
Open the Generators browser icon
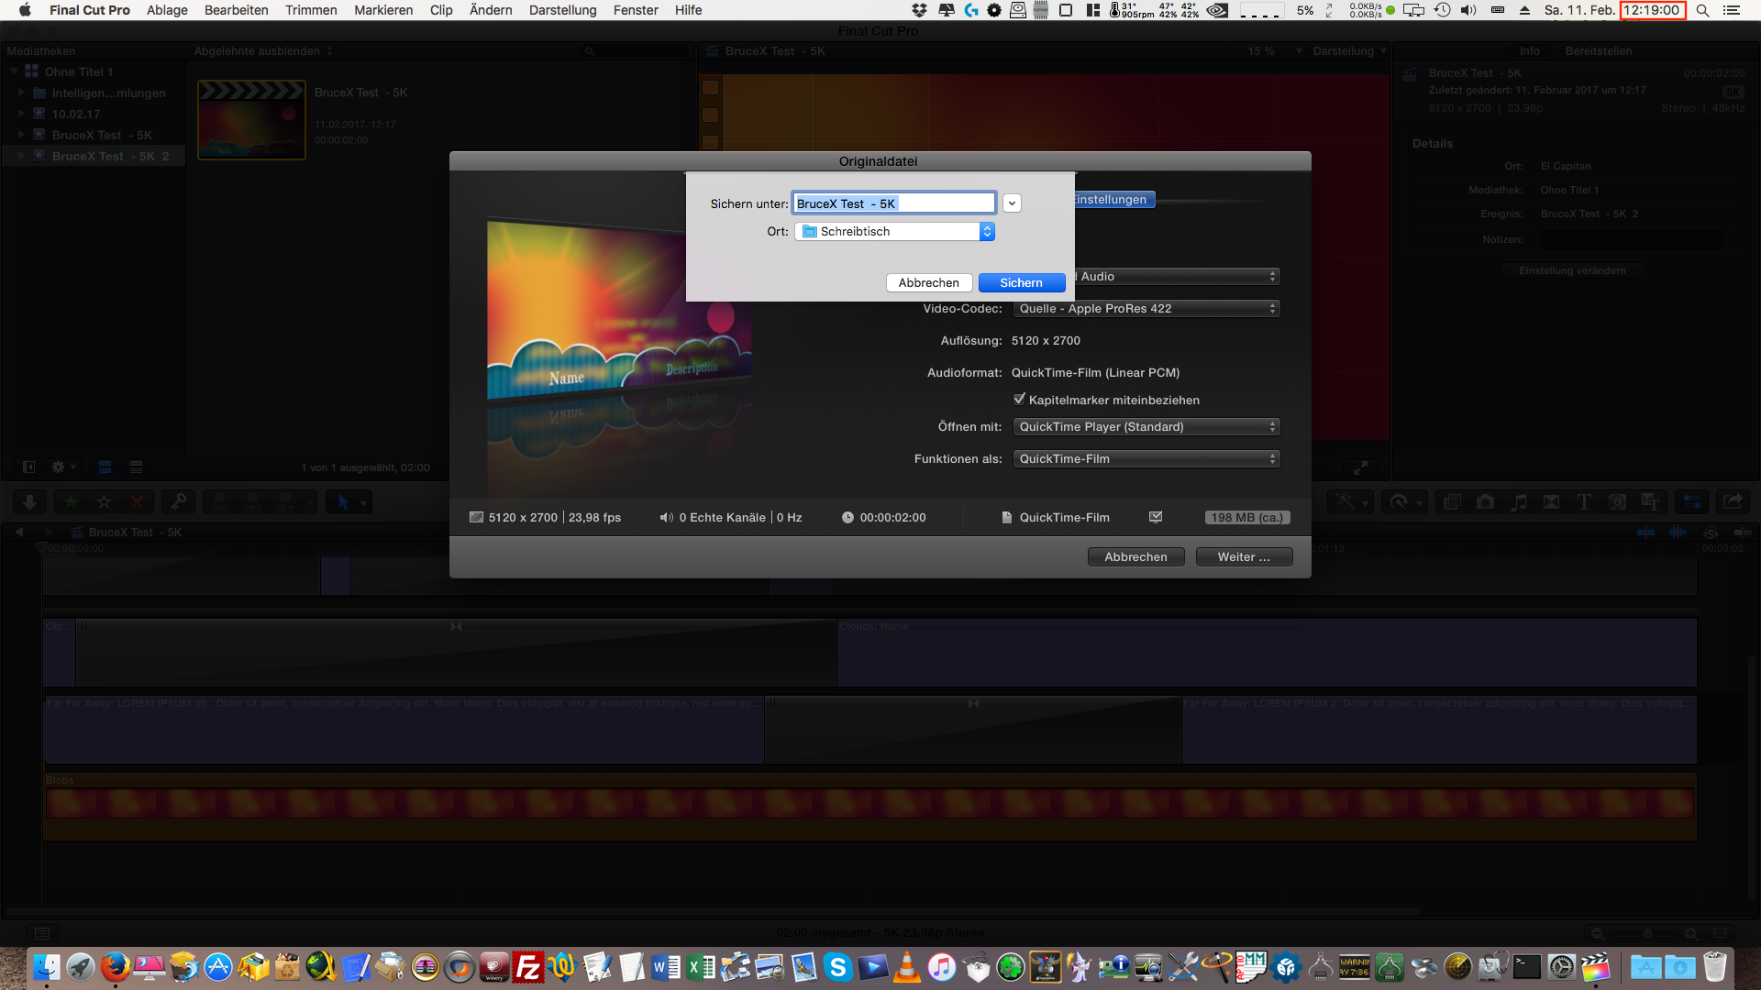(1618, 502)
